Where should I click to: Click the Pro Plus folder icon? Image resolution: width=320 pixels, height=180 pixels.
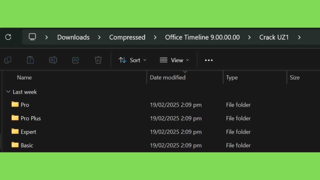tap(15, 118)
